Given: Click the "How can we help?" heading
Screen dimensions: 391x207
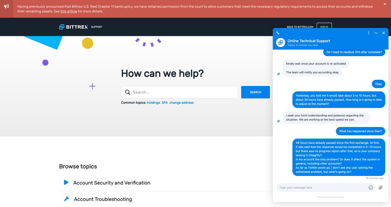Looking at the screenshot, I should [162, 73].
